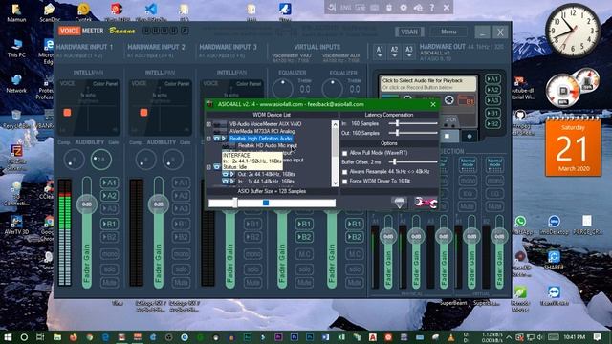Screen dimensions: 612x344
Task: Click the help question mark in the top recorder toolbar
Action: [432, 8]
